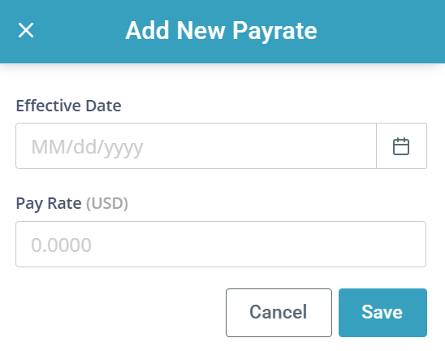Screen dimensions: 445x351
Task: Click the Pay Rate label
Action: [x=49, y=203]
